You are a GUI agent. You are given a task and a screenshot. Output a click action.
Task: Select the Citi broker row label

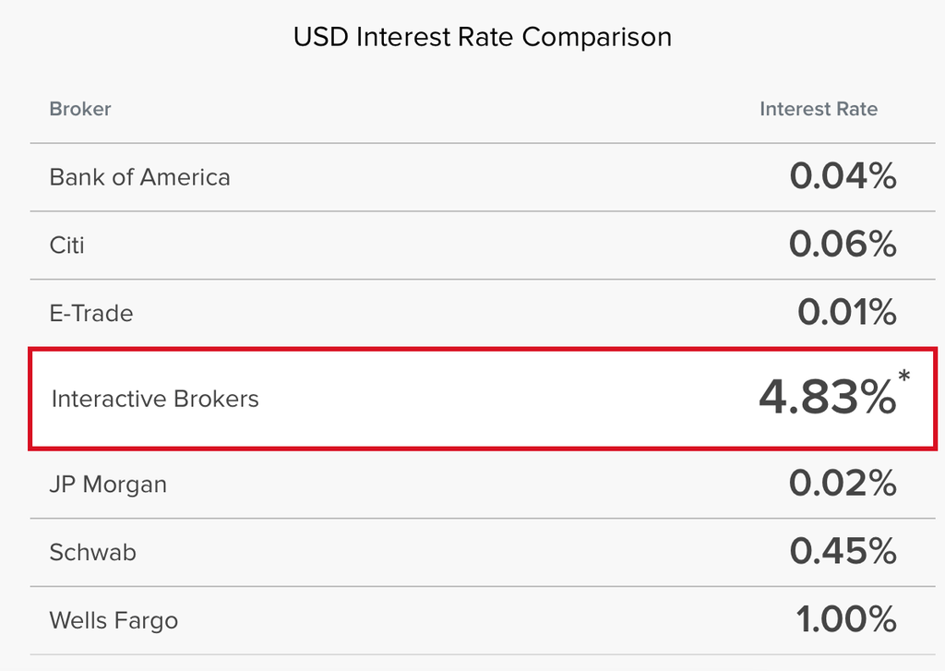pos(67,246)
